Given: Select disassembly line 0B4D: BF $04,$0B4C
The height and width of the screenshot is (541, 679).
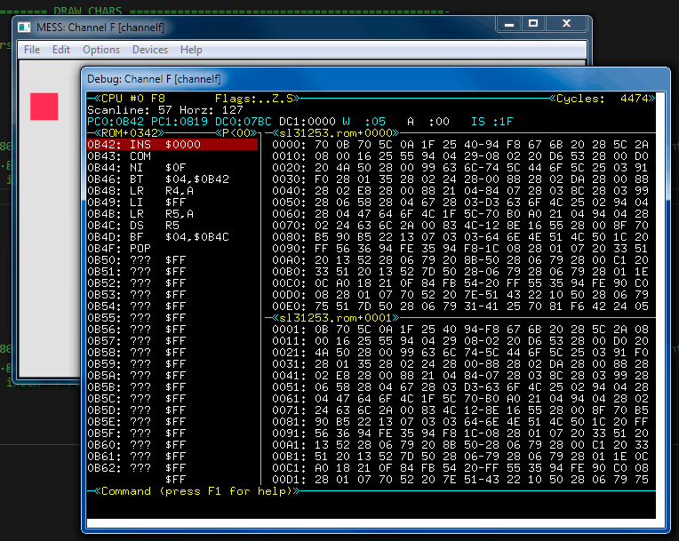Looking at the screenshot, I should pos(172,237).
